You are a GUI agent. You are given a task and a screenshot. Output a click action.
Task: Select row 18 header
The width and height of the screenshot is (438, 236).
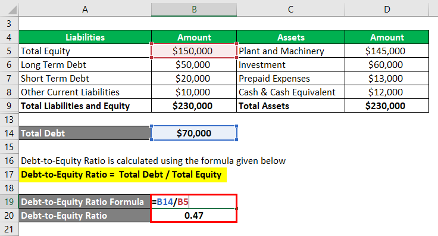9,188
